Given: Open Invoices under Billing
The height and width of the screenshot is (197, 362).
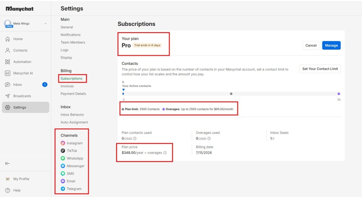Looking at the screenshot, I should coord(67,86).
